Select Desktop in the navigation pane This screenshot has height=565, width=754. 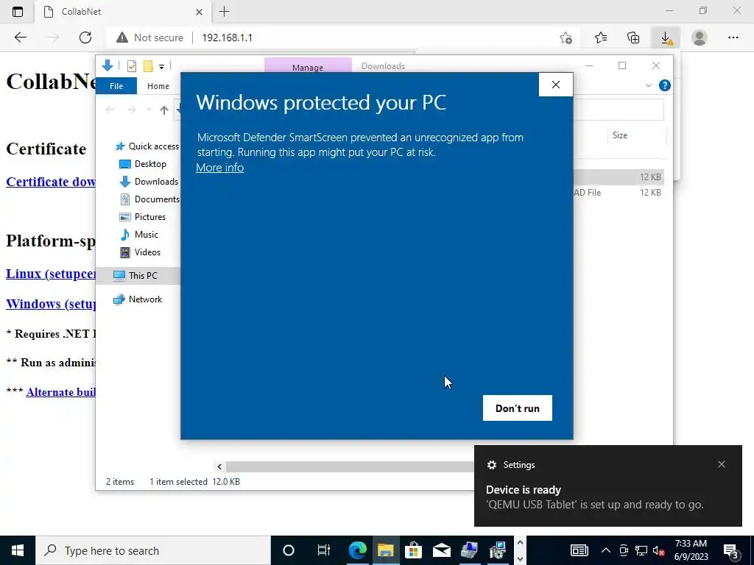pyautogui.click(x=142, y=164)
